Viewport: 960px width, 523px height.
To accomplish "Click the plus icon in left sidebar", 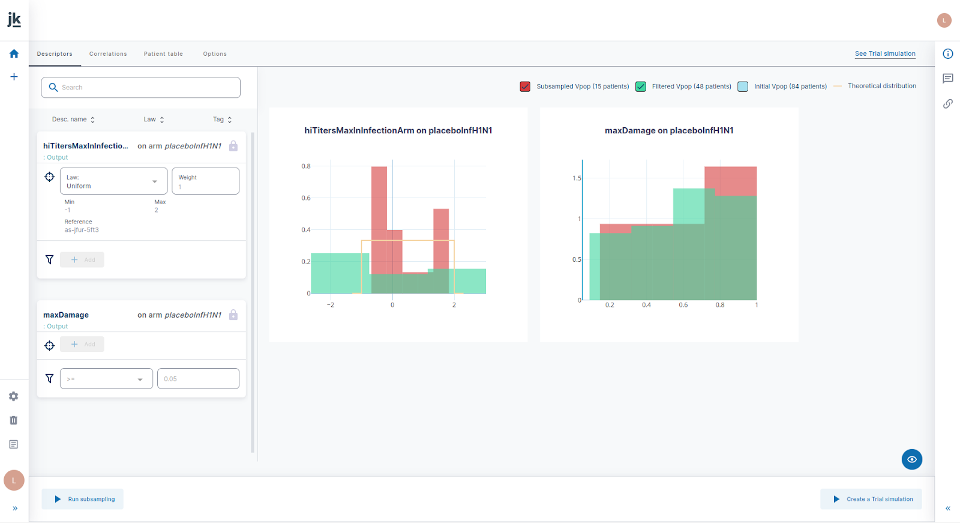I will (14, 77).
